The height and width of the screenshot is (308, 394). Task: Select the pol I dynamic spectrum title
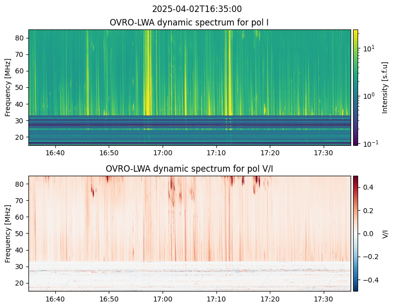point(190,22)
